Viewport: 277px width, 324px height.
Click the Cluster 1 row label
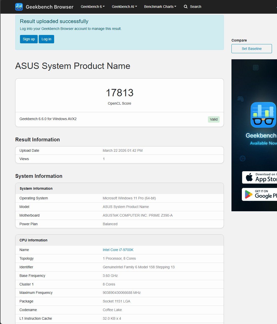point(27,284)
